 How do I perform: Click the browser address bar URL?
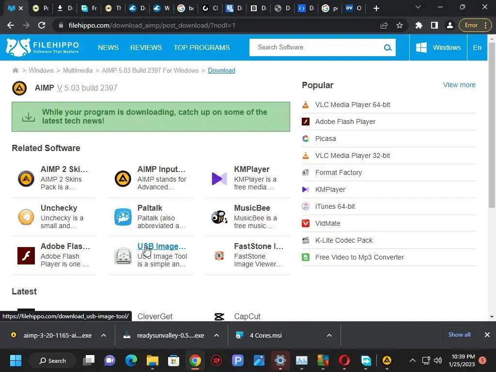tap(152, 25)
